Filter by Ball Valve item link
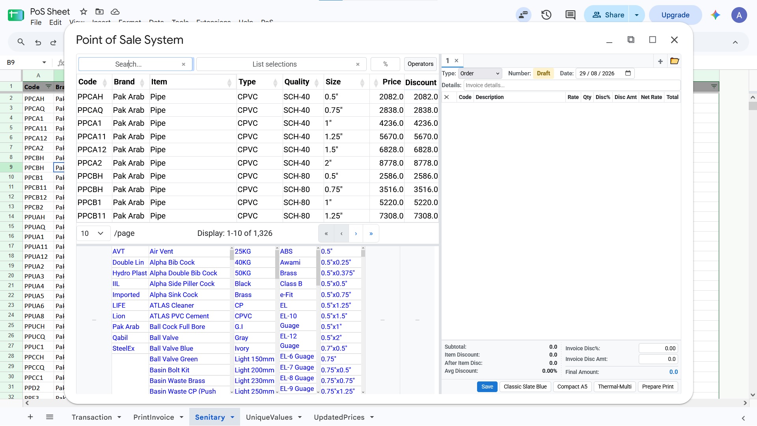 click(164, 338)
